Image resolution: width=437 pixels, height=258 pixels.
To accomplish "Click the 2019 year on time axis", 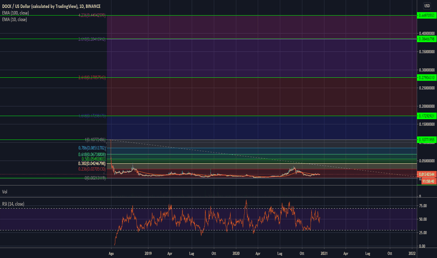I will click(148, 253).
